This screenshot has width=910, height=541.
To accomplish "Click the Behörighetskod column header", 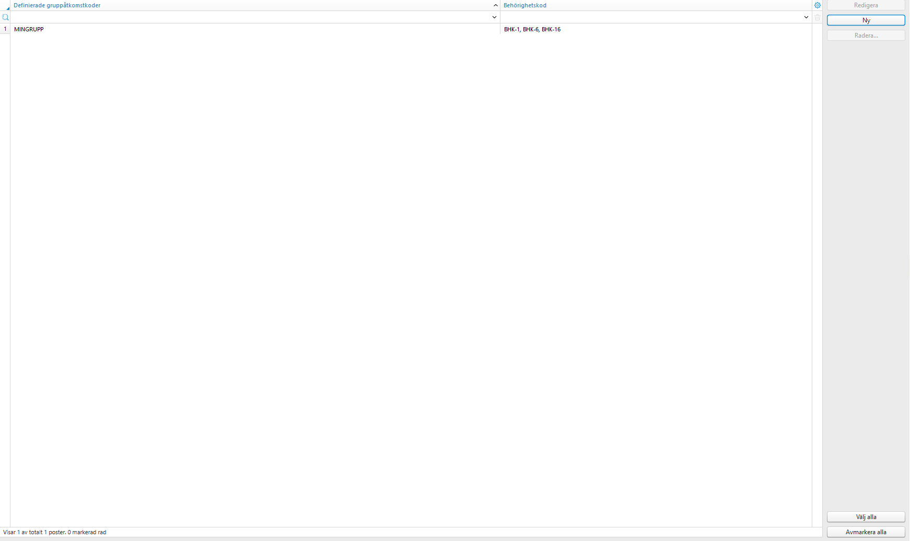I will tap(524, 5).
